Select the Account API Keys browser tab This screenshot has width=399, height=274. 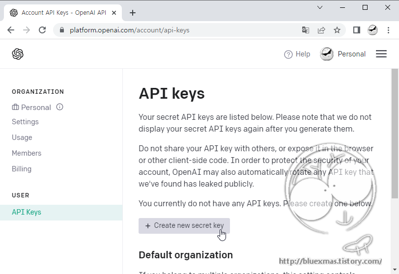[63, 13]
